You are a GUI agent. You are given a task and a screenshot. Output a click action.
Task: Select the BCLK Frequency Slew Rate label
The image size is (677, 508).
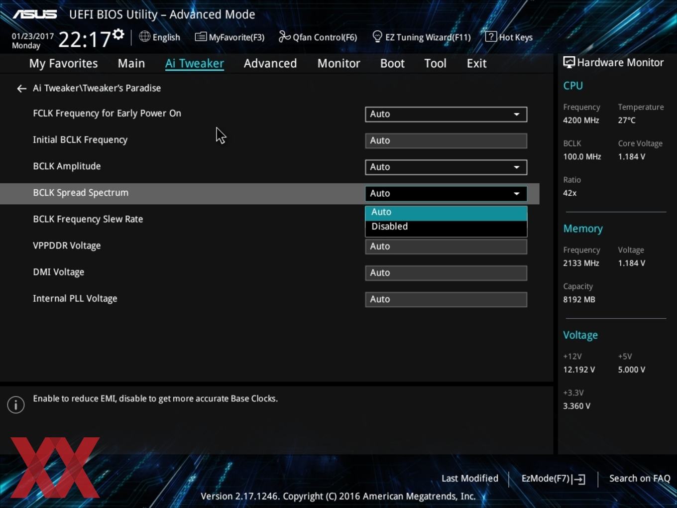point(88,219)
